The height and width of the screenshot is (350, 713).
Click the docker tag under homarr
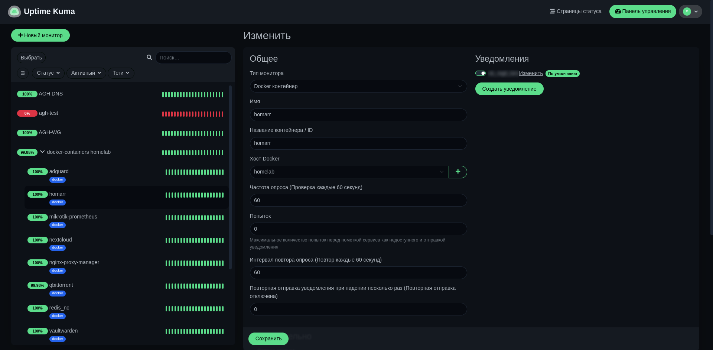58,202
